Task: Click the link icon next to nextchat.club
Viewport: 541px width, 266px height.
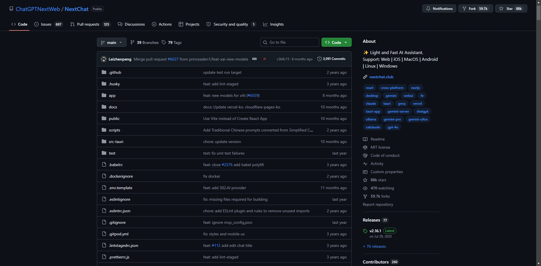Action: 365,77
